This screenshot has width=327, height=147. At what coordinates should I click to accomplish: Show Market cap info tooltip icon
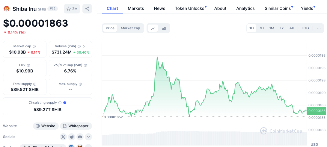(x=34, y=46)
